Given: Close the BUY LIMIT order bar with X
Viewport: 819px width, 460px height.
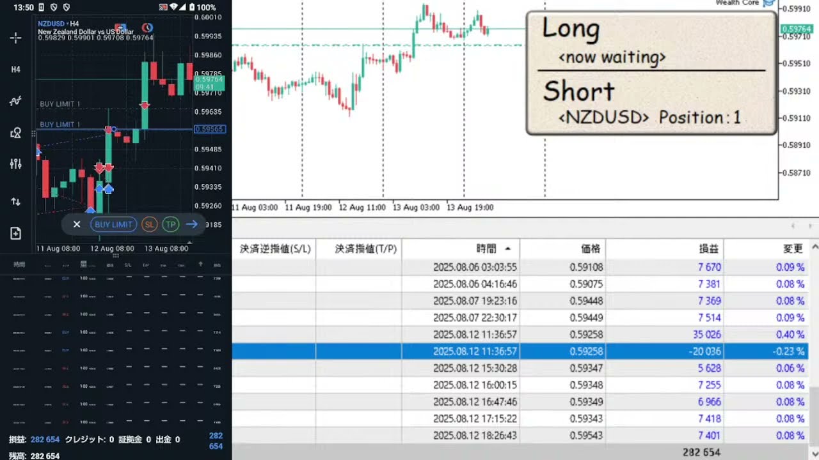Looking at the screenshot, I should [77, 224].
